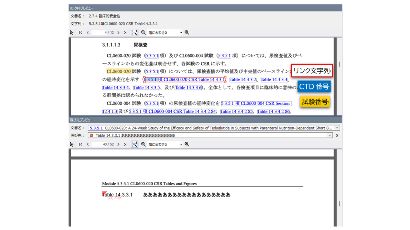Select the pointer tool in destination preview toolbar
Screen dimensions: 410x230
click(x=72, y=145)
